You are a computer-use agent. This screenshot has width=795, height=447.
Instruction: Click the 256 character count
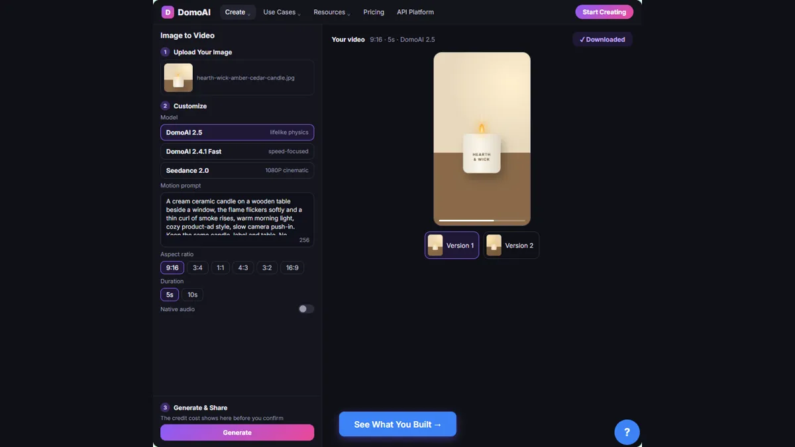pos(304,240)
